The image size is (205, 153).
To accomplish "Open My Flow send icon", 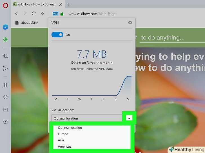I will click(x=5, y=68).
